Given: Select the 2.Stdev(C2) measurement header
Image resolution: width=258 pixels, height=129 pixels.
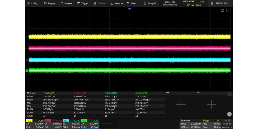Looking at the screenshot, I should 80,93.
